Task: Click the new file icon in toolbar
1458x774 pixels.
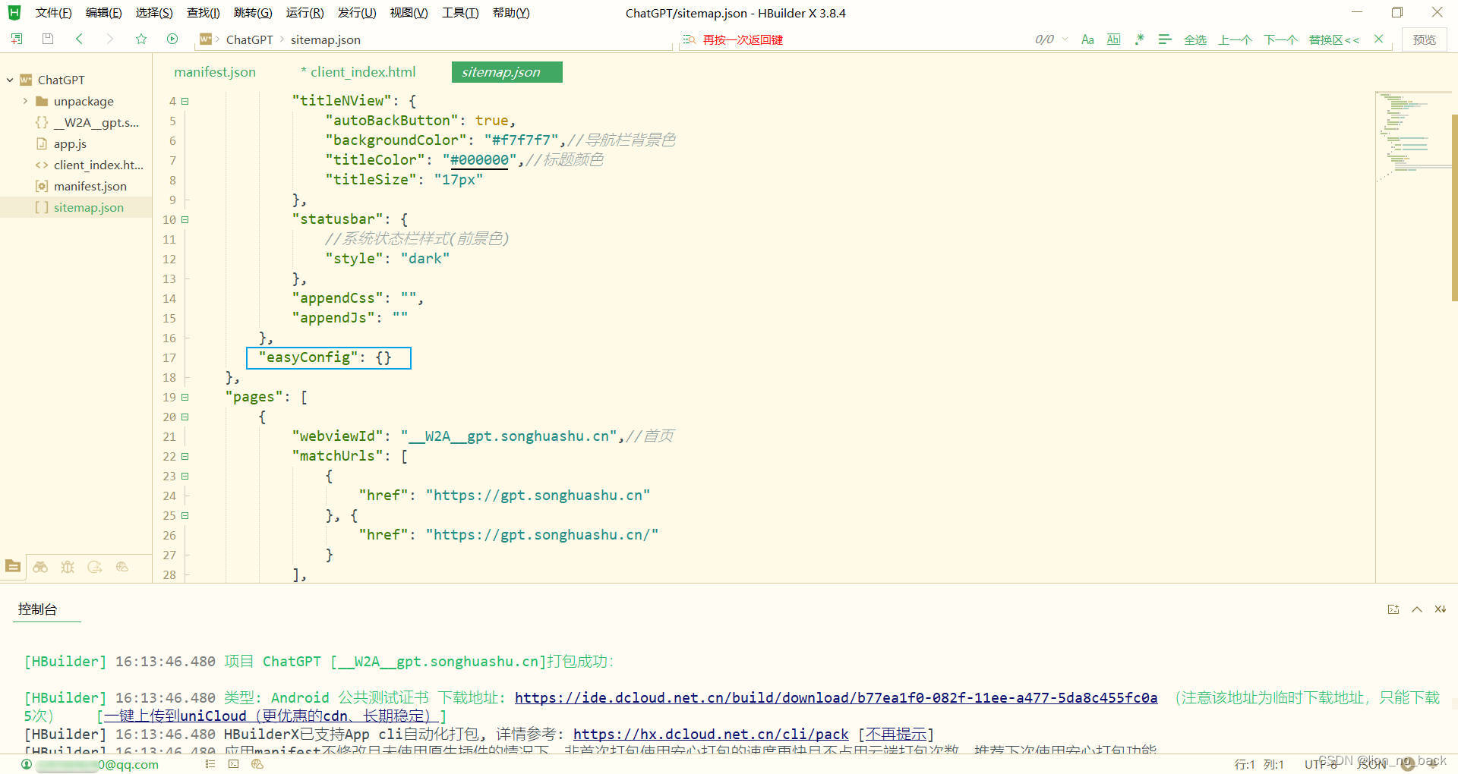Action: (16, 39)
